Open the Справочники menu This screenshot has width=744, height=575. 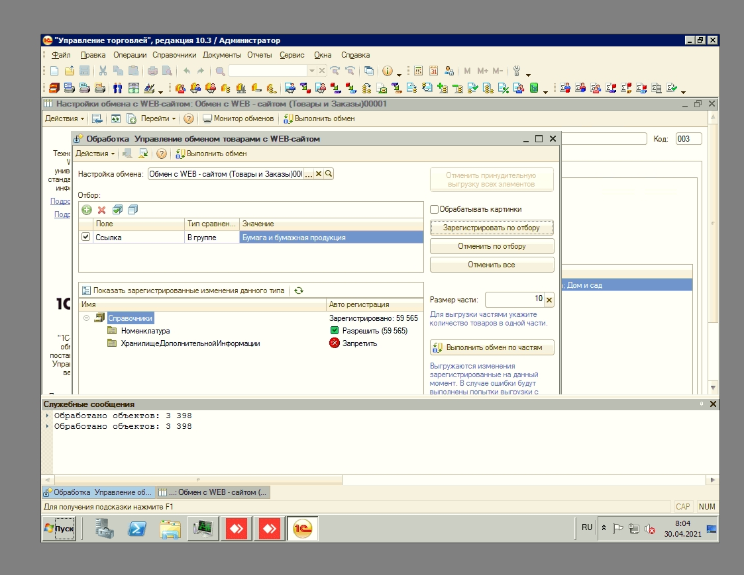point(174,55)
